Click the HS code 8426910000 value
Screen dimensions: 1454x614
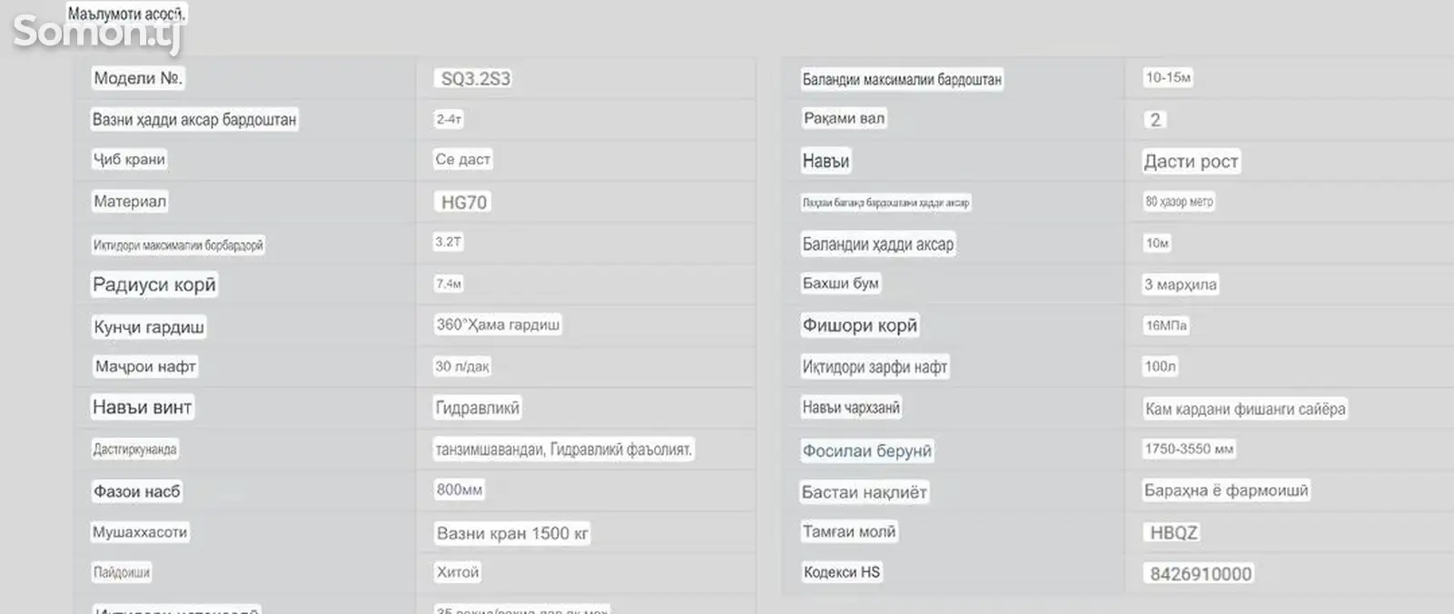(1200, 574)
